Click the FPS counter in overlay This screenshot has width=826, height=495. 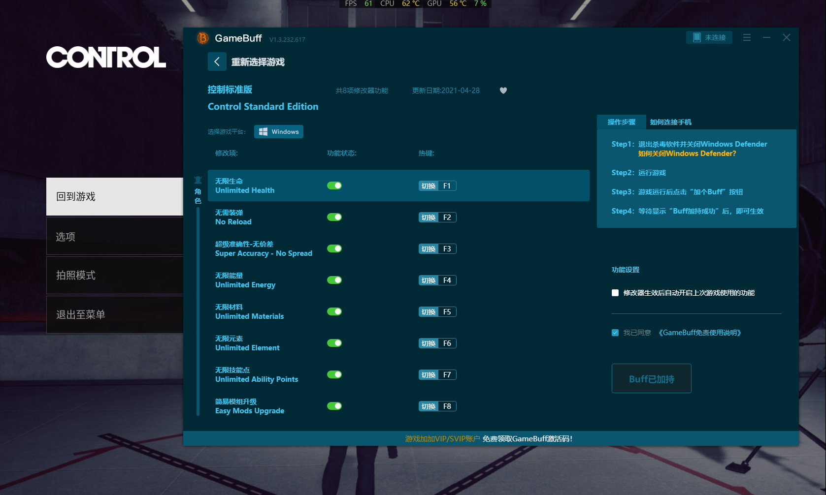tap(359, 3)
